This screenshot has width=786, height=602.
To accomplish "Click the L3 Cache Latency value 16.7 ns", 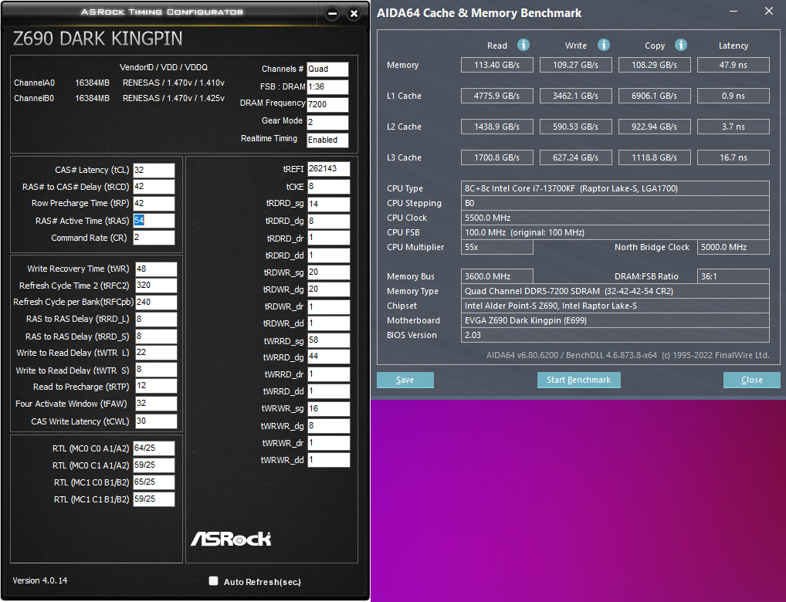I will (x=733, y=157).
